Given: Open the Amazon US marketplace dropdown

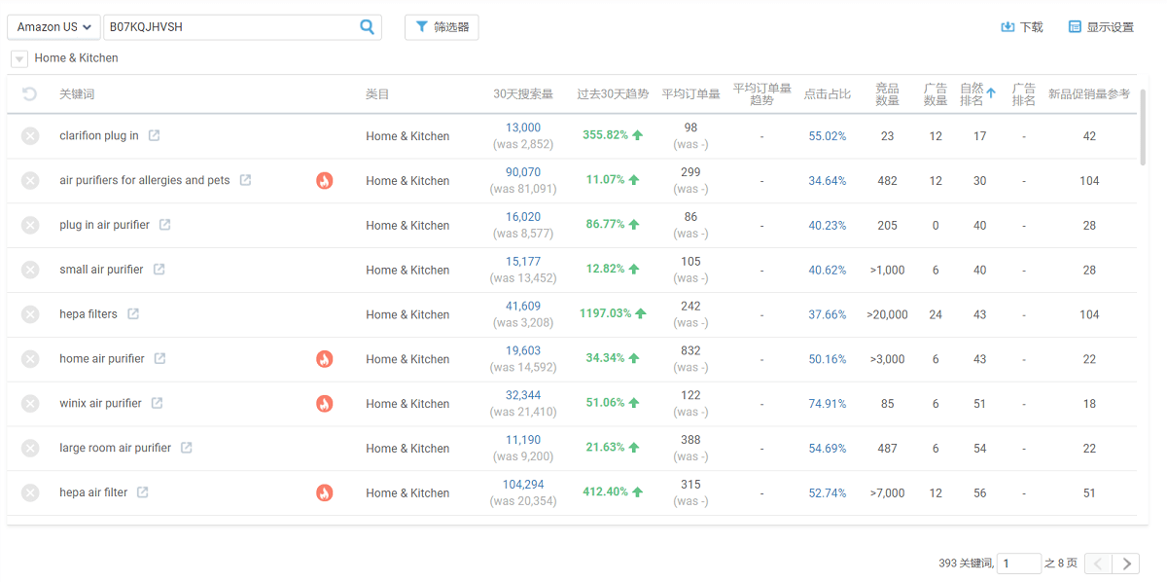Looking at the screenshot, I should coord(53,27).
